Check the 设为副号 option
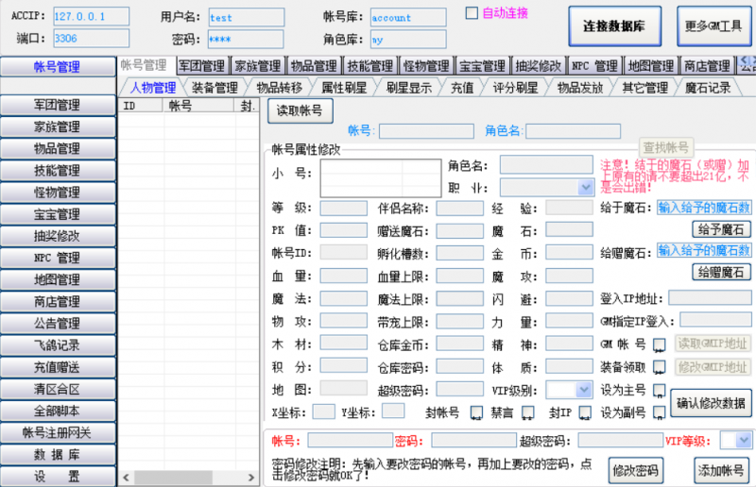756x487 pixels. [659, 412]
